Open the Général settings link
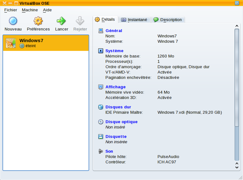The width and height of the screenshot is (243, 180). [114, 31]
